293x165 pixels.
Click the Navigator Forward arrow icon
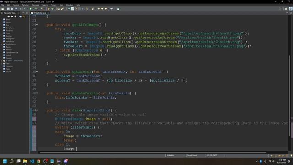click(12, 16)
